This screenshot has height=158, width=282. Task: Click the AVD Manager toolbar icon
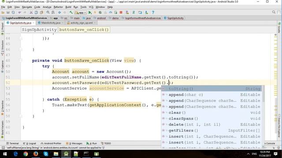(127, 13)
